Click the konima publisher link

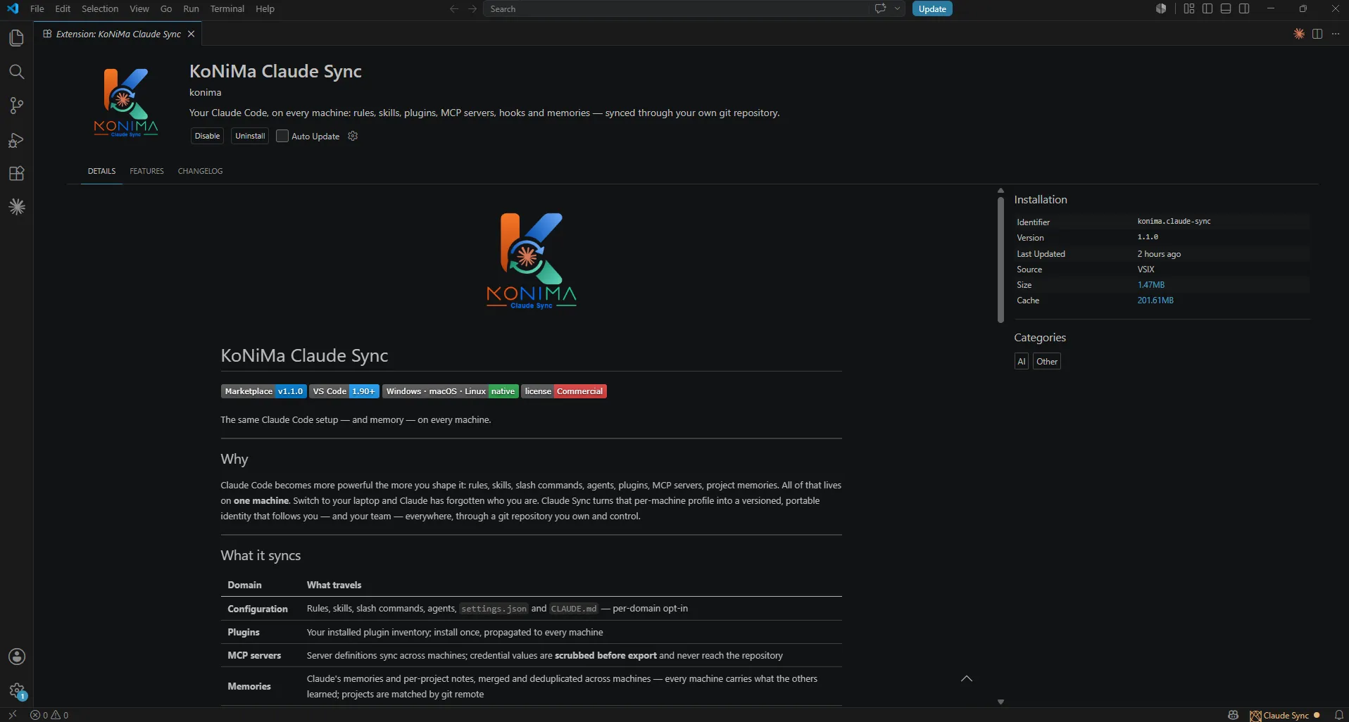(x=205, y=92)
